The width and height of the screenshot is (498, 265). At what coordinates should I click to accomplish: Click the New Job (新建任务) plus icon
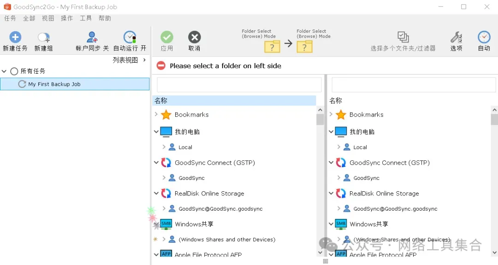point(15,37)
